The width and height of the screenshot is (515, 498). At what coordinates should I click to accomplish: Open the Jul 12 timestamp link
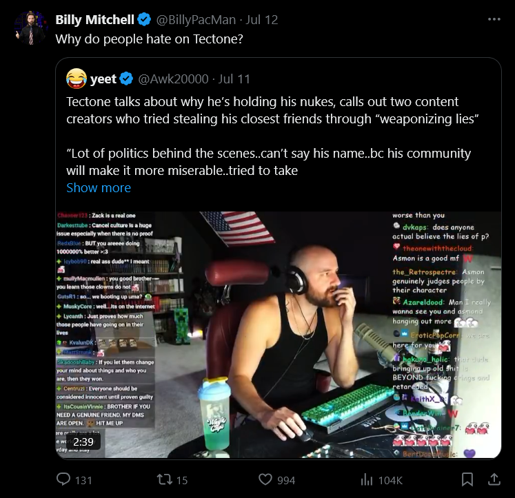pyautogui.click(x=262, y=20)
